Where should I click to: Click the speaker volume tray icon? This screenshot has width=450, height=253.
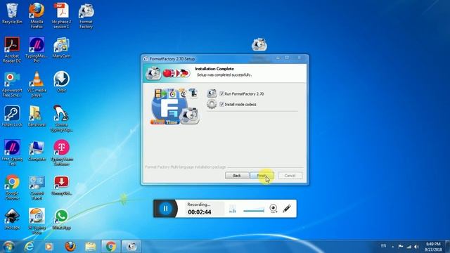[x=417, y=247]
